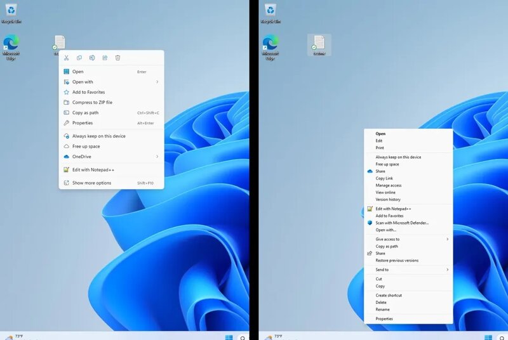Select Microsoft Edge shortcut on right desktop
Screen dimensions: 508x340
coord(271,47)
